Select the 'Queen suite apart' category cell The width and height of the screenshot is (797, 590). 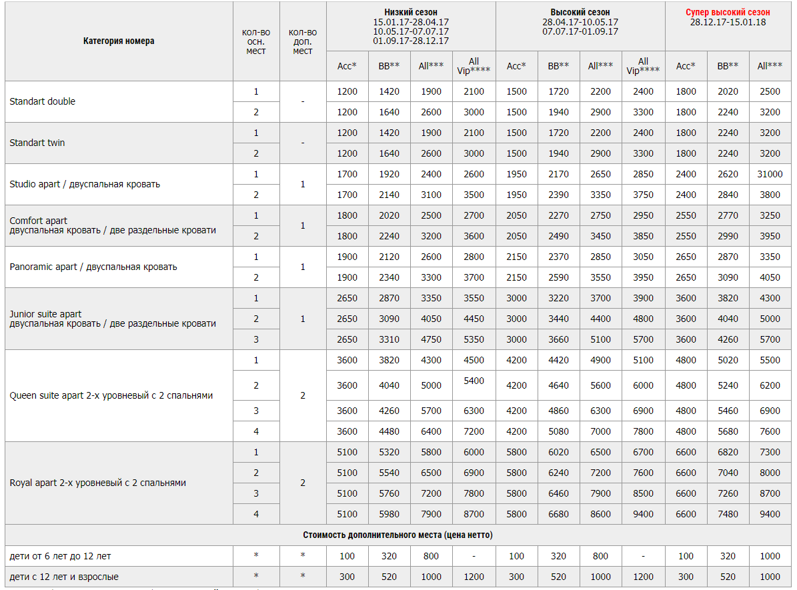tap(111, 395)
